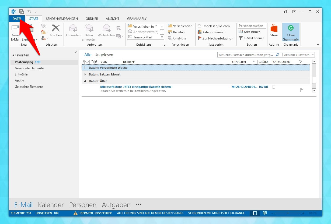Viewport: 331px width, 224px height.
Task: Open the Entwürfe folder
Action: click(21, 74)
